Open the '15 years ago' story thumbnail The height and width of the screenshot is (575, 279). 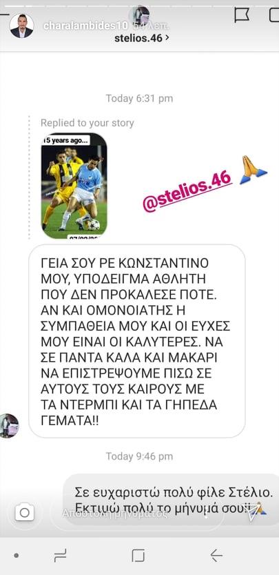click(x=74, y=186)
